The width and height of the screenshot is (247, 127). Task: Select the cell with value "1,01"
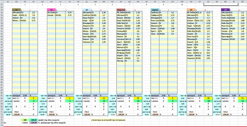pos(138,18)
